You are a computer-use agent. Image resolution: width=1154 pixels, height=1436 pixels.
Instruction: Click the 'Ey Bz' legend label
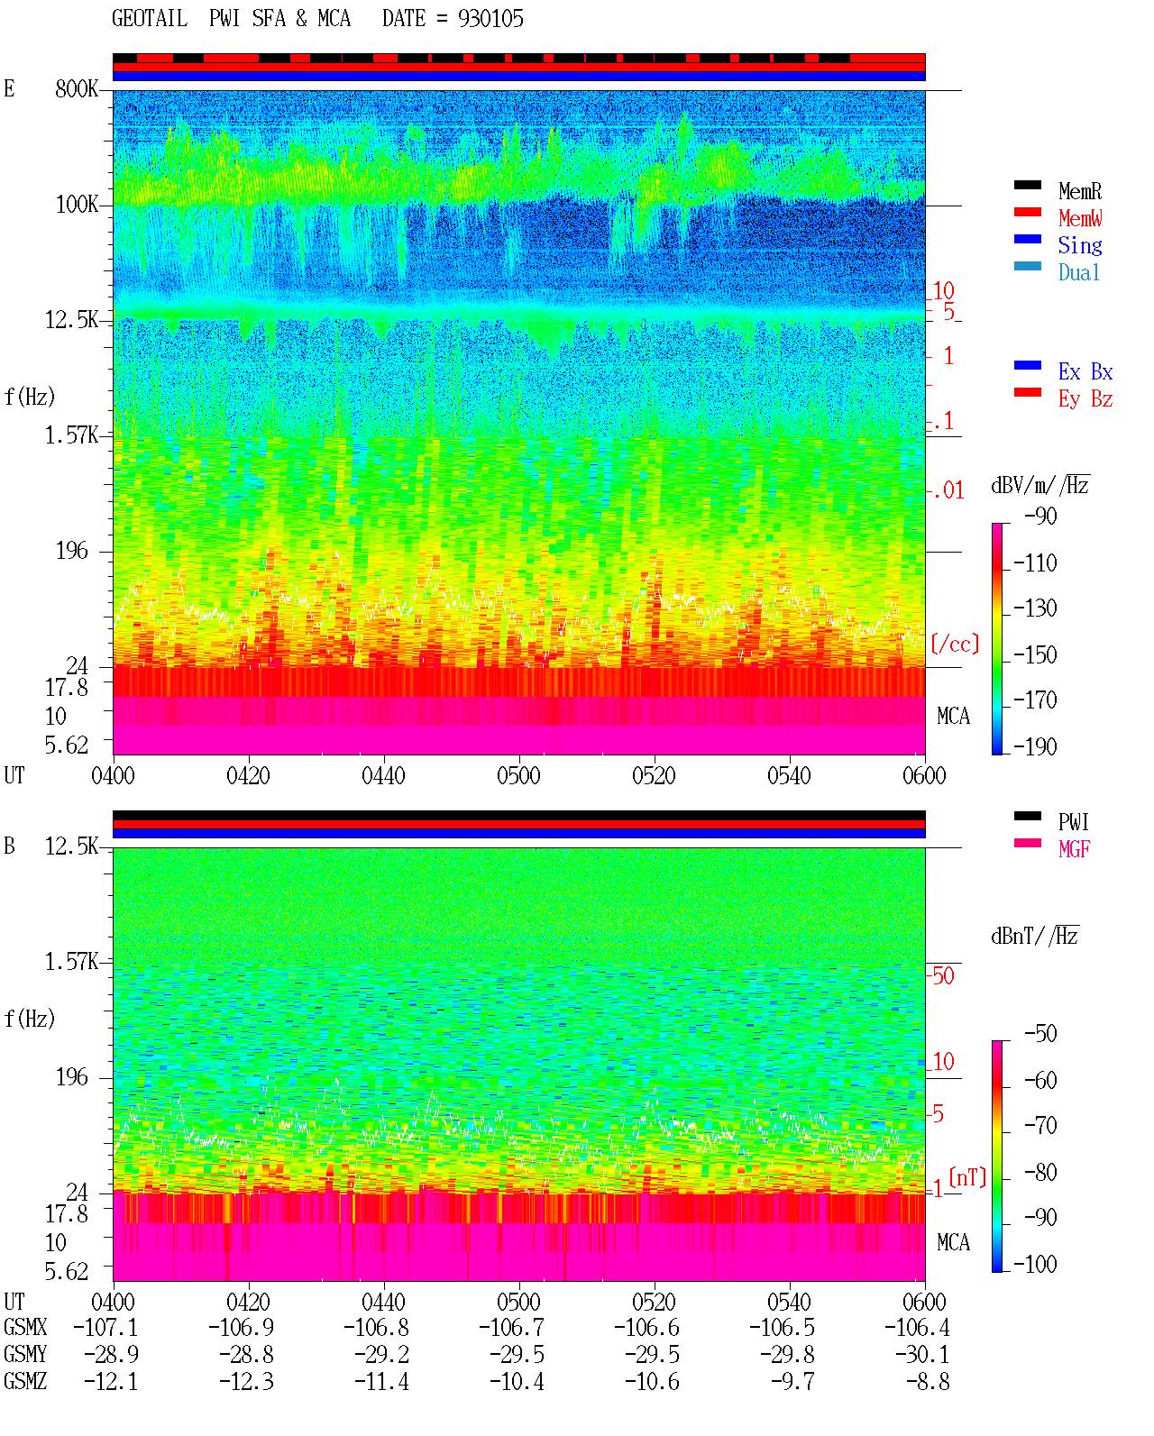pyautogui.click(x=1085, y=398)
